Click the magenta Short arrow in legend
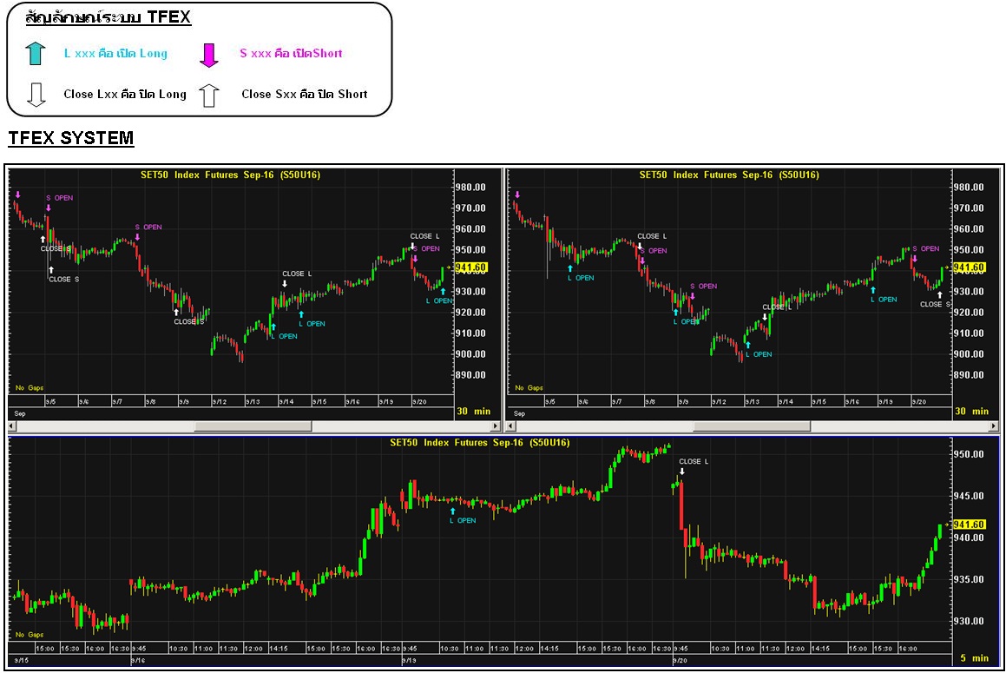The image size is (1006, 673). click(x=209, y=55)
